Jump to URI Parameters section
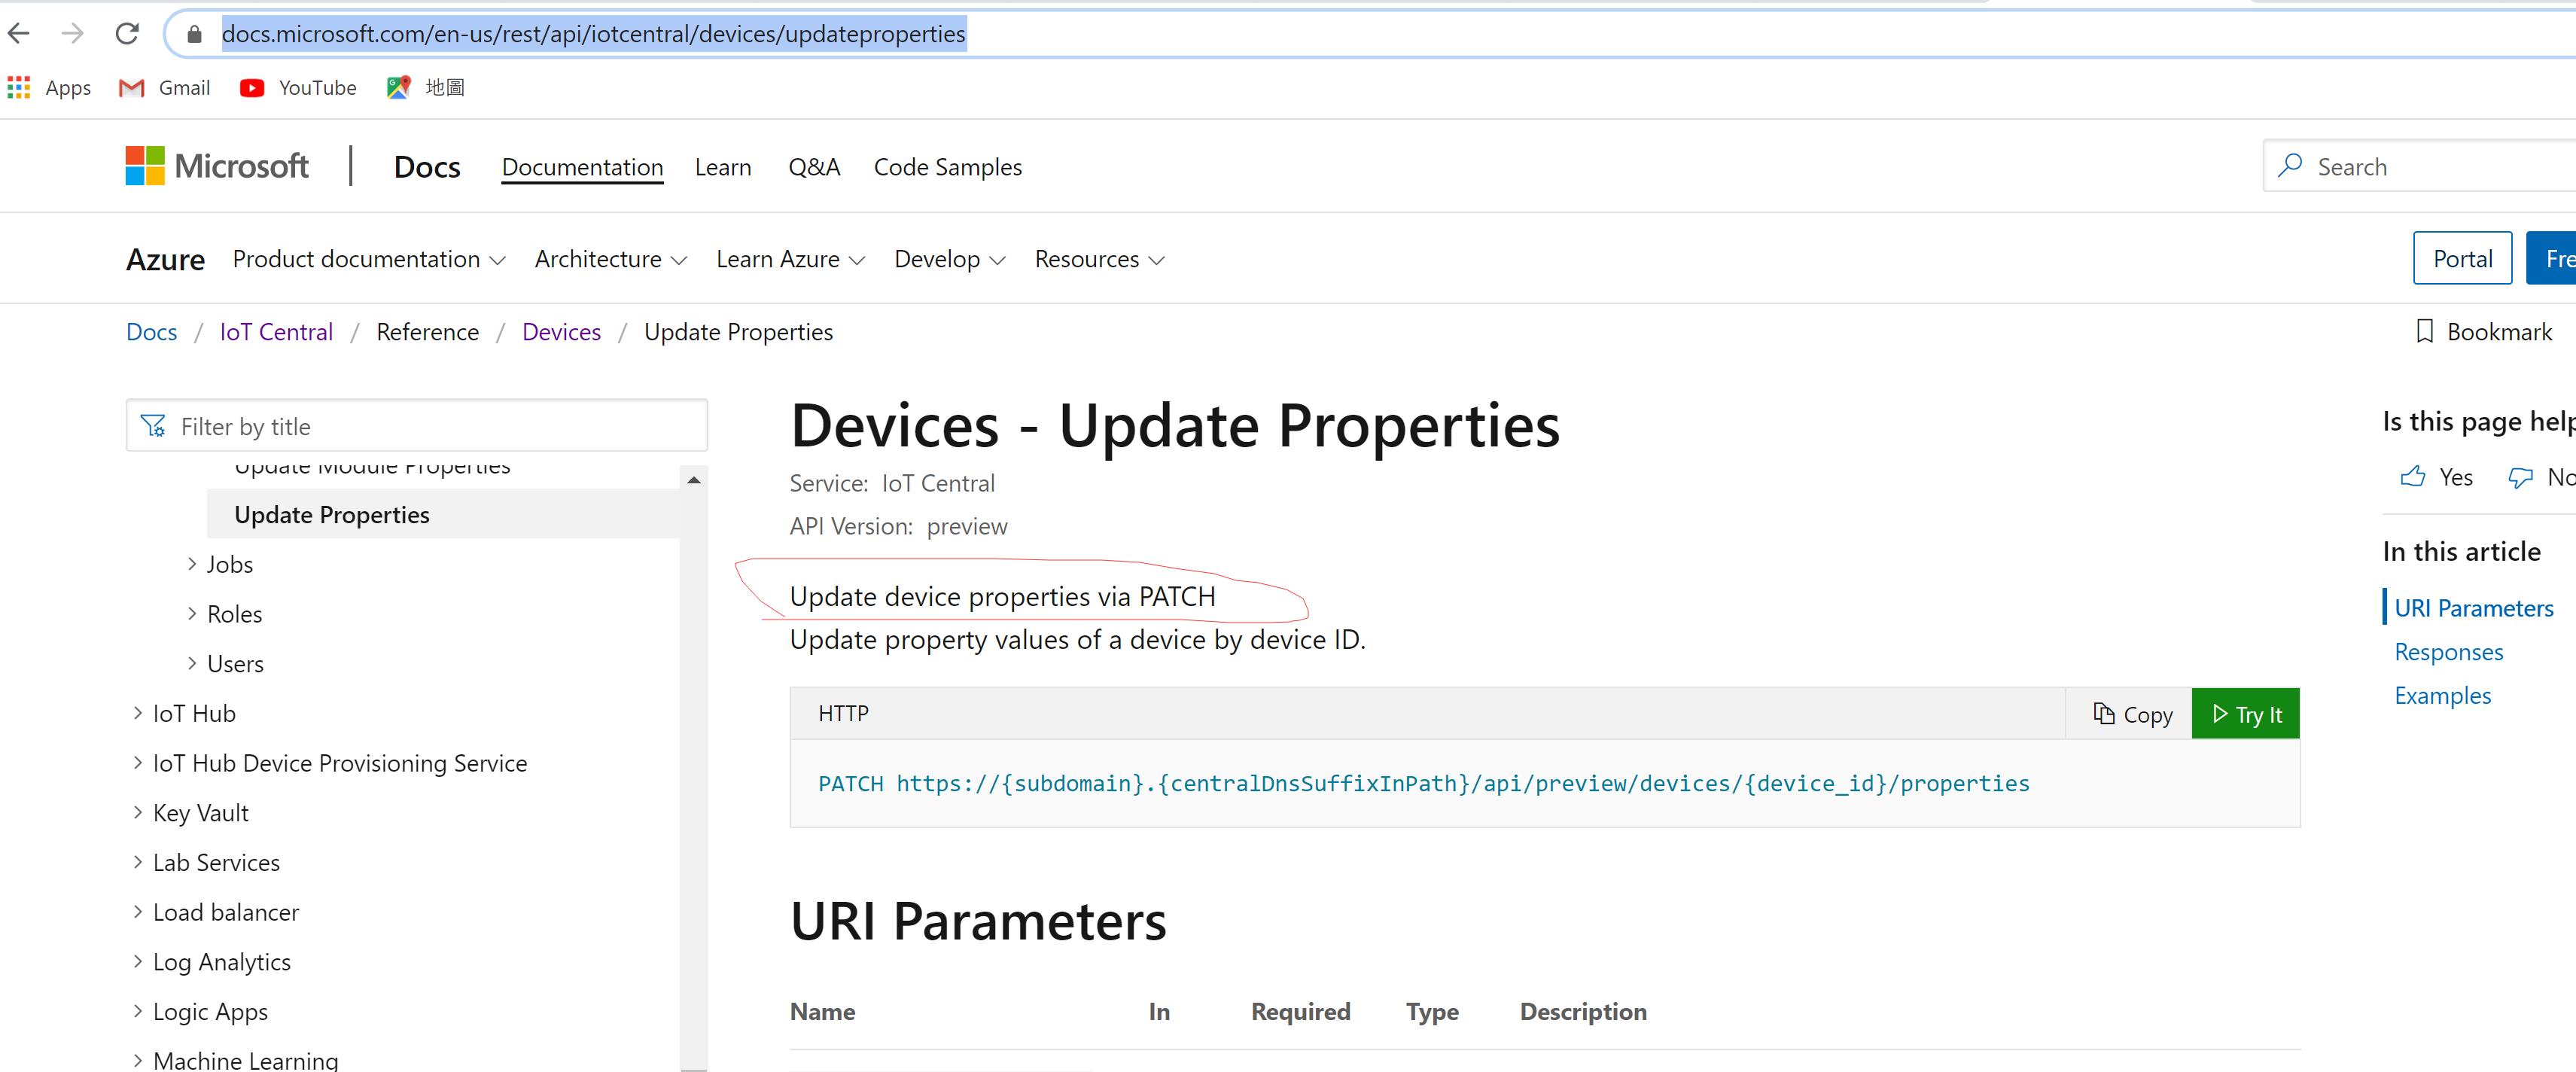Screen dimensions: 2576x1072 click(2473, 608)
